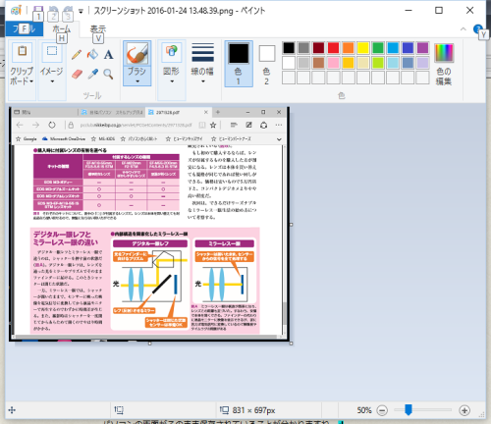Pick the green color swatch

pyautogui.click(x=378, y=48)
